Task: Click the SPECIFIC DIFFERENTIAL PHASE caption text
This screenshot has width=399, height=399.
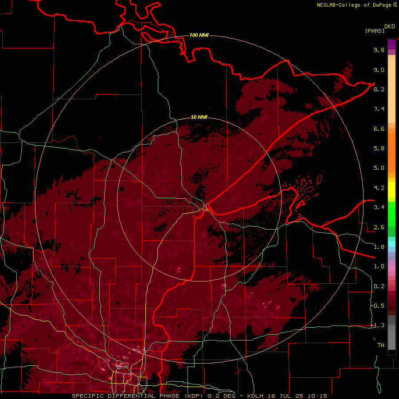Action: point(126,396)
